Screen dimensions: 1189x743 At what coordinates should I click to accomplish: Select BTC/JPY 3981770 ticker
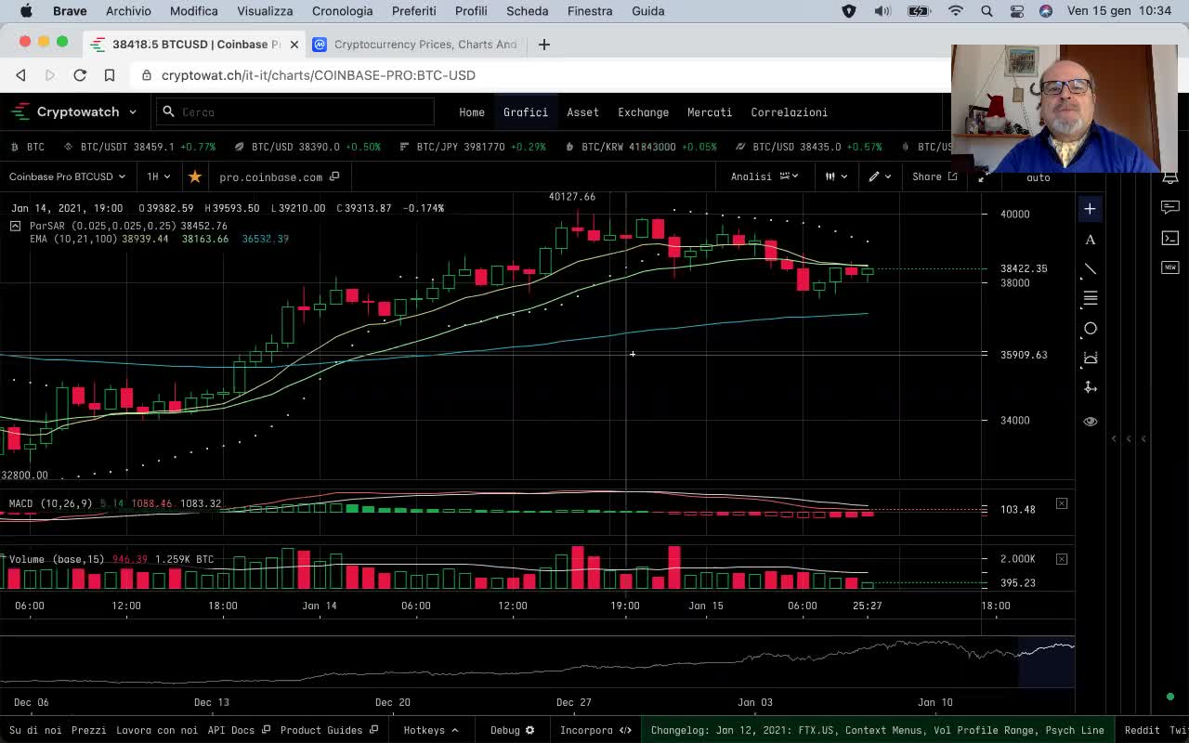coord(473,147)
